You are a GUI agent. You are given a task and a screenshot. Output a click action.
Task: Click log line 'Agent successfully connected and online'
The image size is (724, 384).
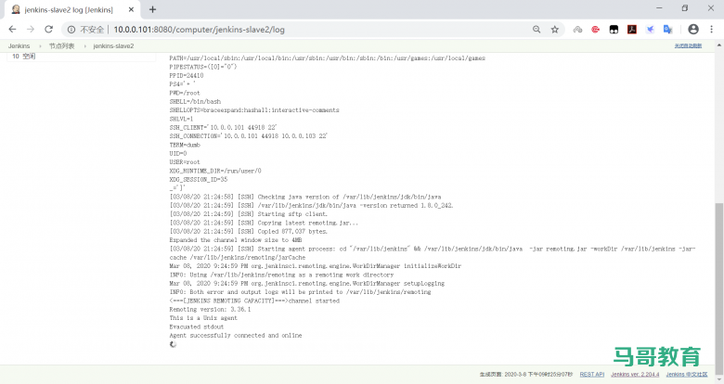pos(236,336)
